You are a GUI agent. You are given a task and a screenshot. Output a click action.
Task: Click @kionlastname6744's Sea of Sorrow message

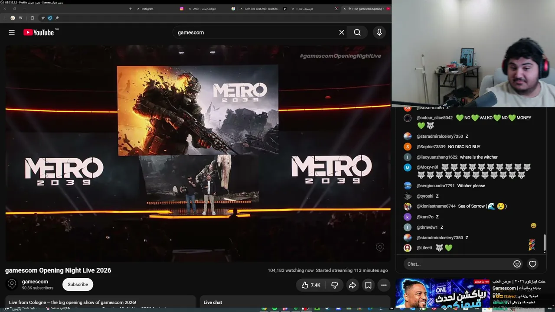pos(483,206)
